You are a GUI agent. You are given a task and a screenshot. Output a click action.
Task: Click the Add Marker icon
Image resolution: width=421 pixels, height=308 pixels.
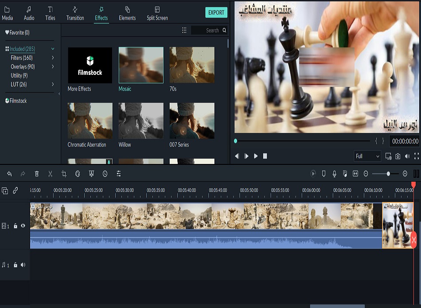click(x=324, y=174)
